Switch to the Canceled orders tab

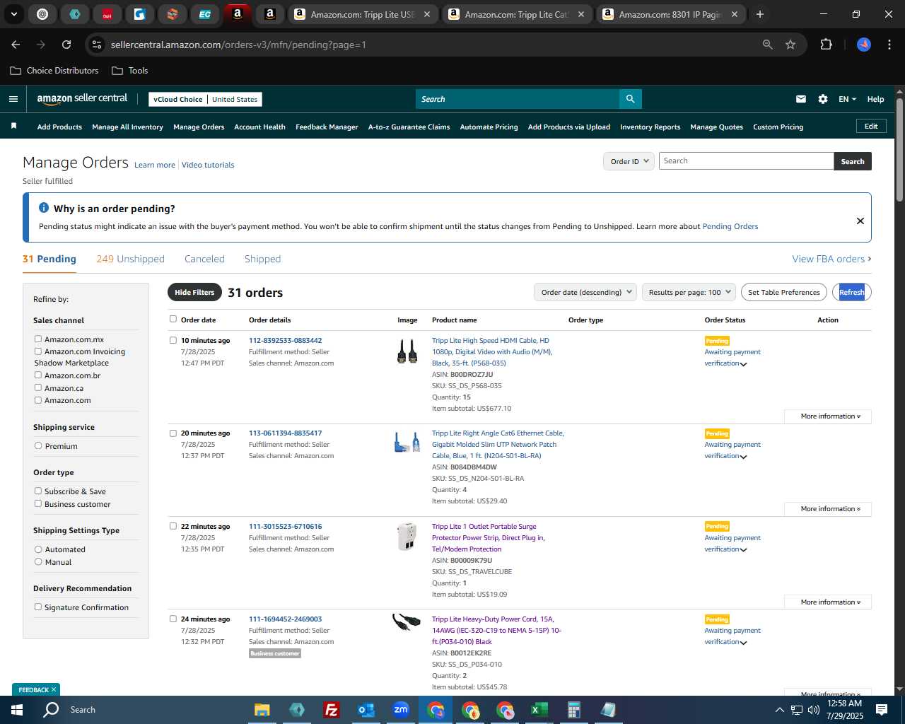click(204, 259)
